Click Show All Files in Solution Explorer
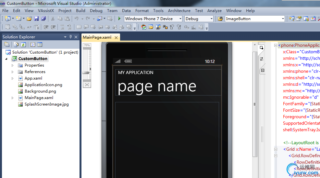The image size is (320, 178). click(16, 44)
